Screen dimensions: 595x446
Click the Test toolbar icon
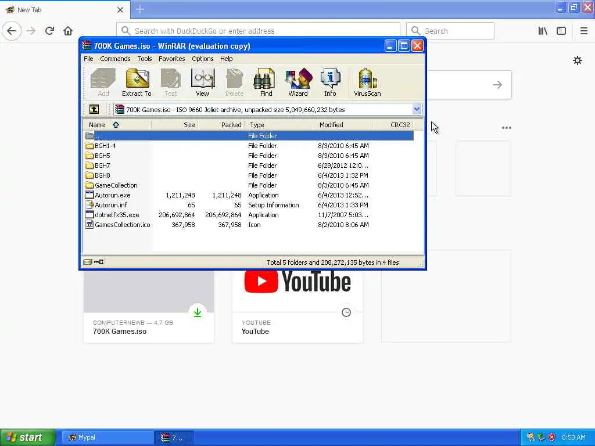tap(171, 82)
